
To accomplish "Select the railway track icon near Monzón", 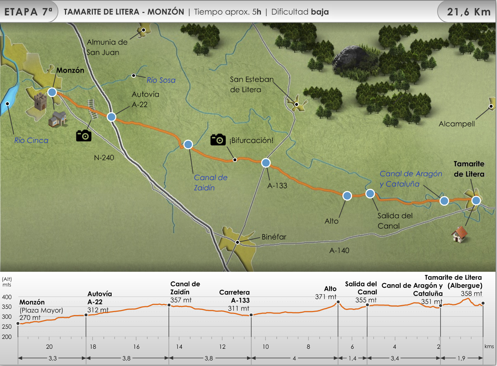I will tap(93, 109).
